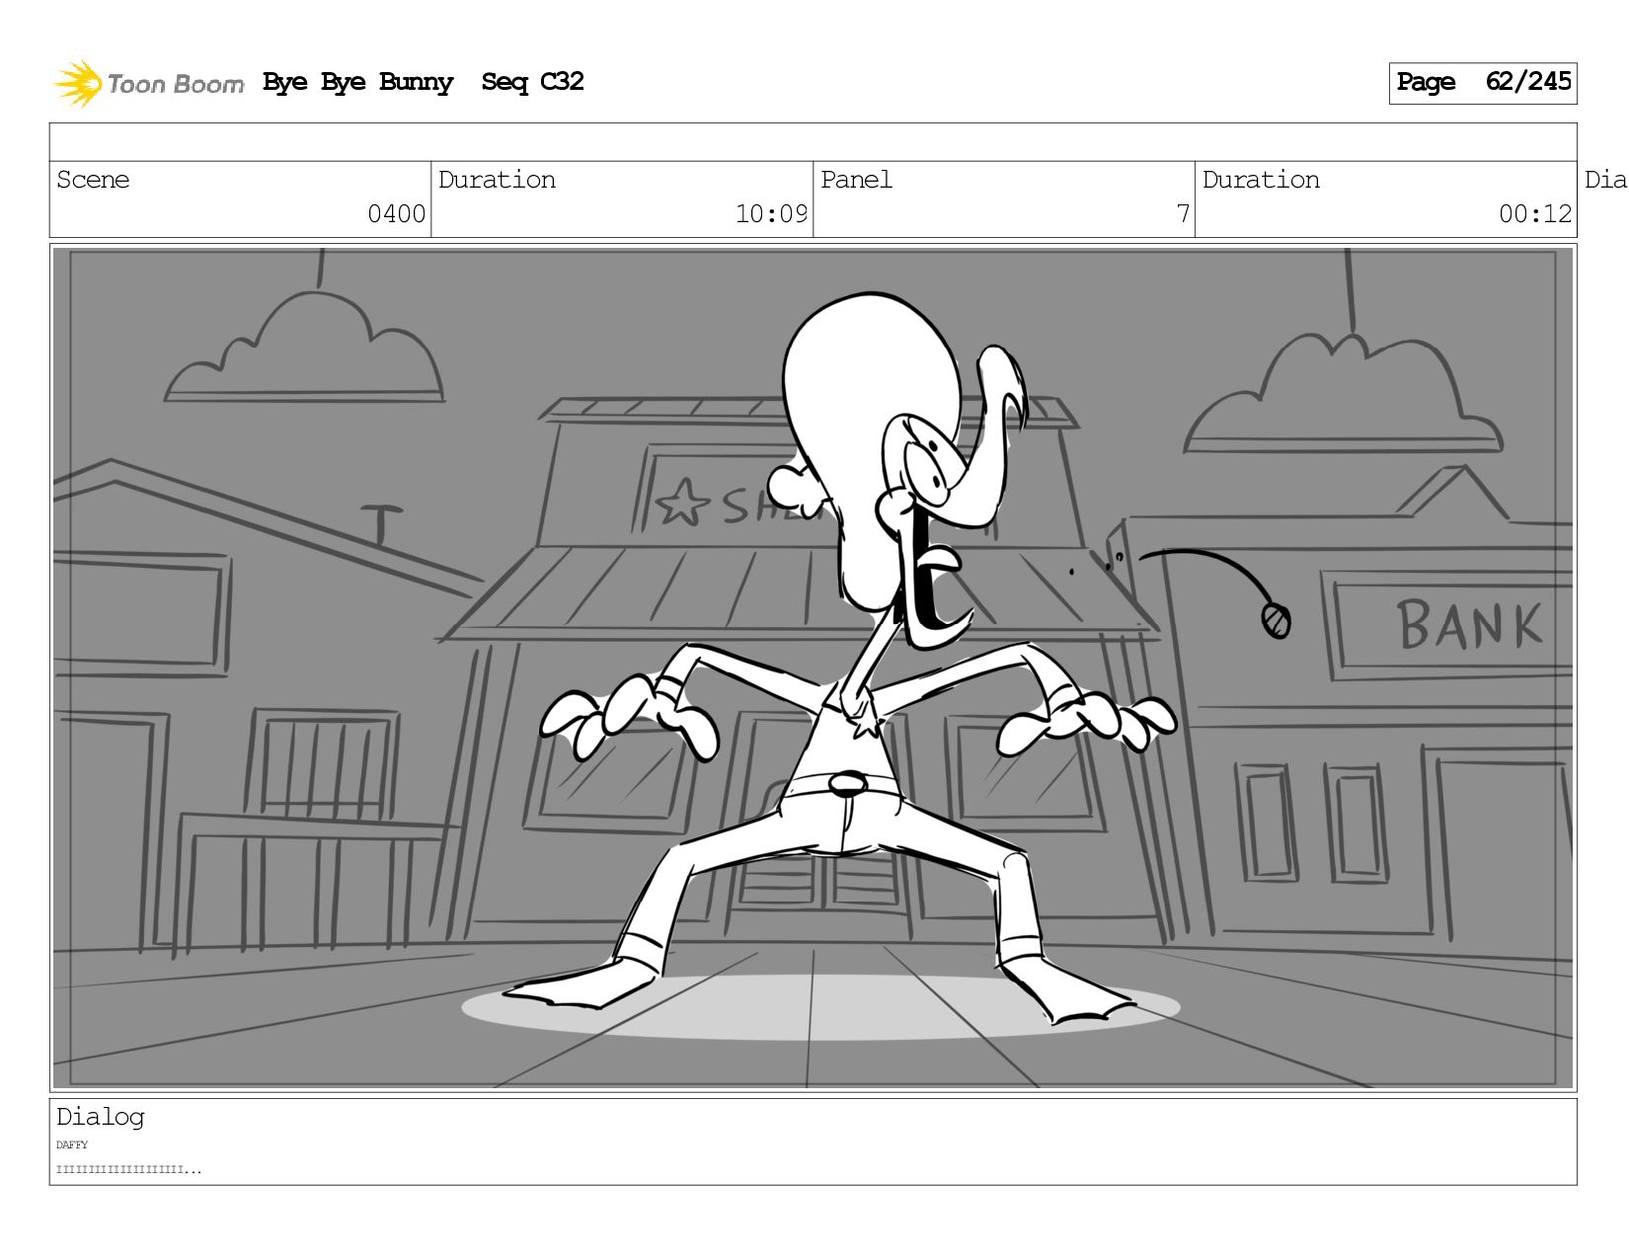Image resolution: width=1629 pixels, height=1259 pixels.
Task: Select panel number 7
Action: (x=1183, y=214)
